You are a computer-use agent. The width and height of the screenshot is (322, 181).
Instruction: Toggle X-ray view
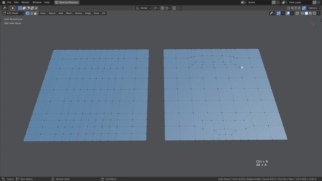coord(297,14)
